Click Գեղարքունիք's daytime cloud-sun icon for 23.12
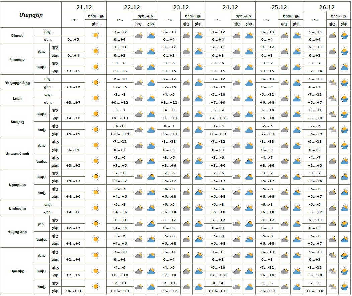This screenshot has height=296, width=352. point(199,83)
